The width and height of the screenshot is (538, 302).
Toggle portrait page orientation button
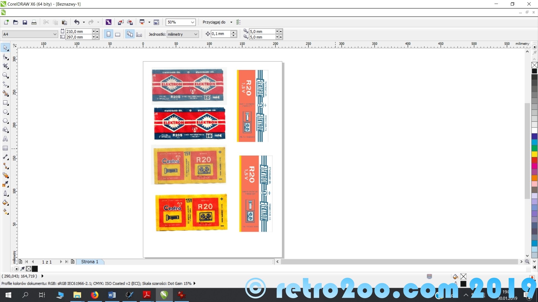click(108, 34)
